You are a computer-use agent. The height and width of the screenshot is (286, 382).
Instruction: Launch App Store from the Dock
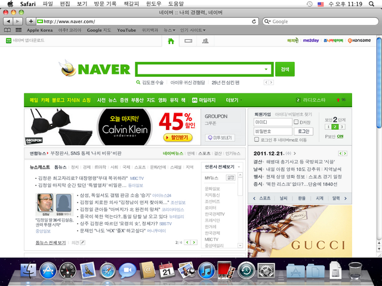[48, 271]
